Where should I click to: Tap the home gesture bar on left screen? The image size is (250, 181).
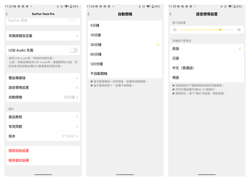[x=43, y=175]
